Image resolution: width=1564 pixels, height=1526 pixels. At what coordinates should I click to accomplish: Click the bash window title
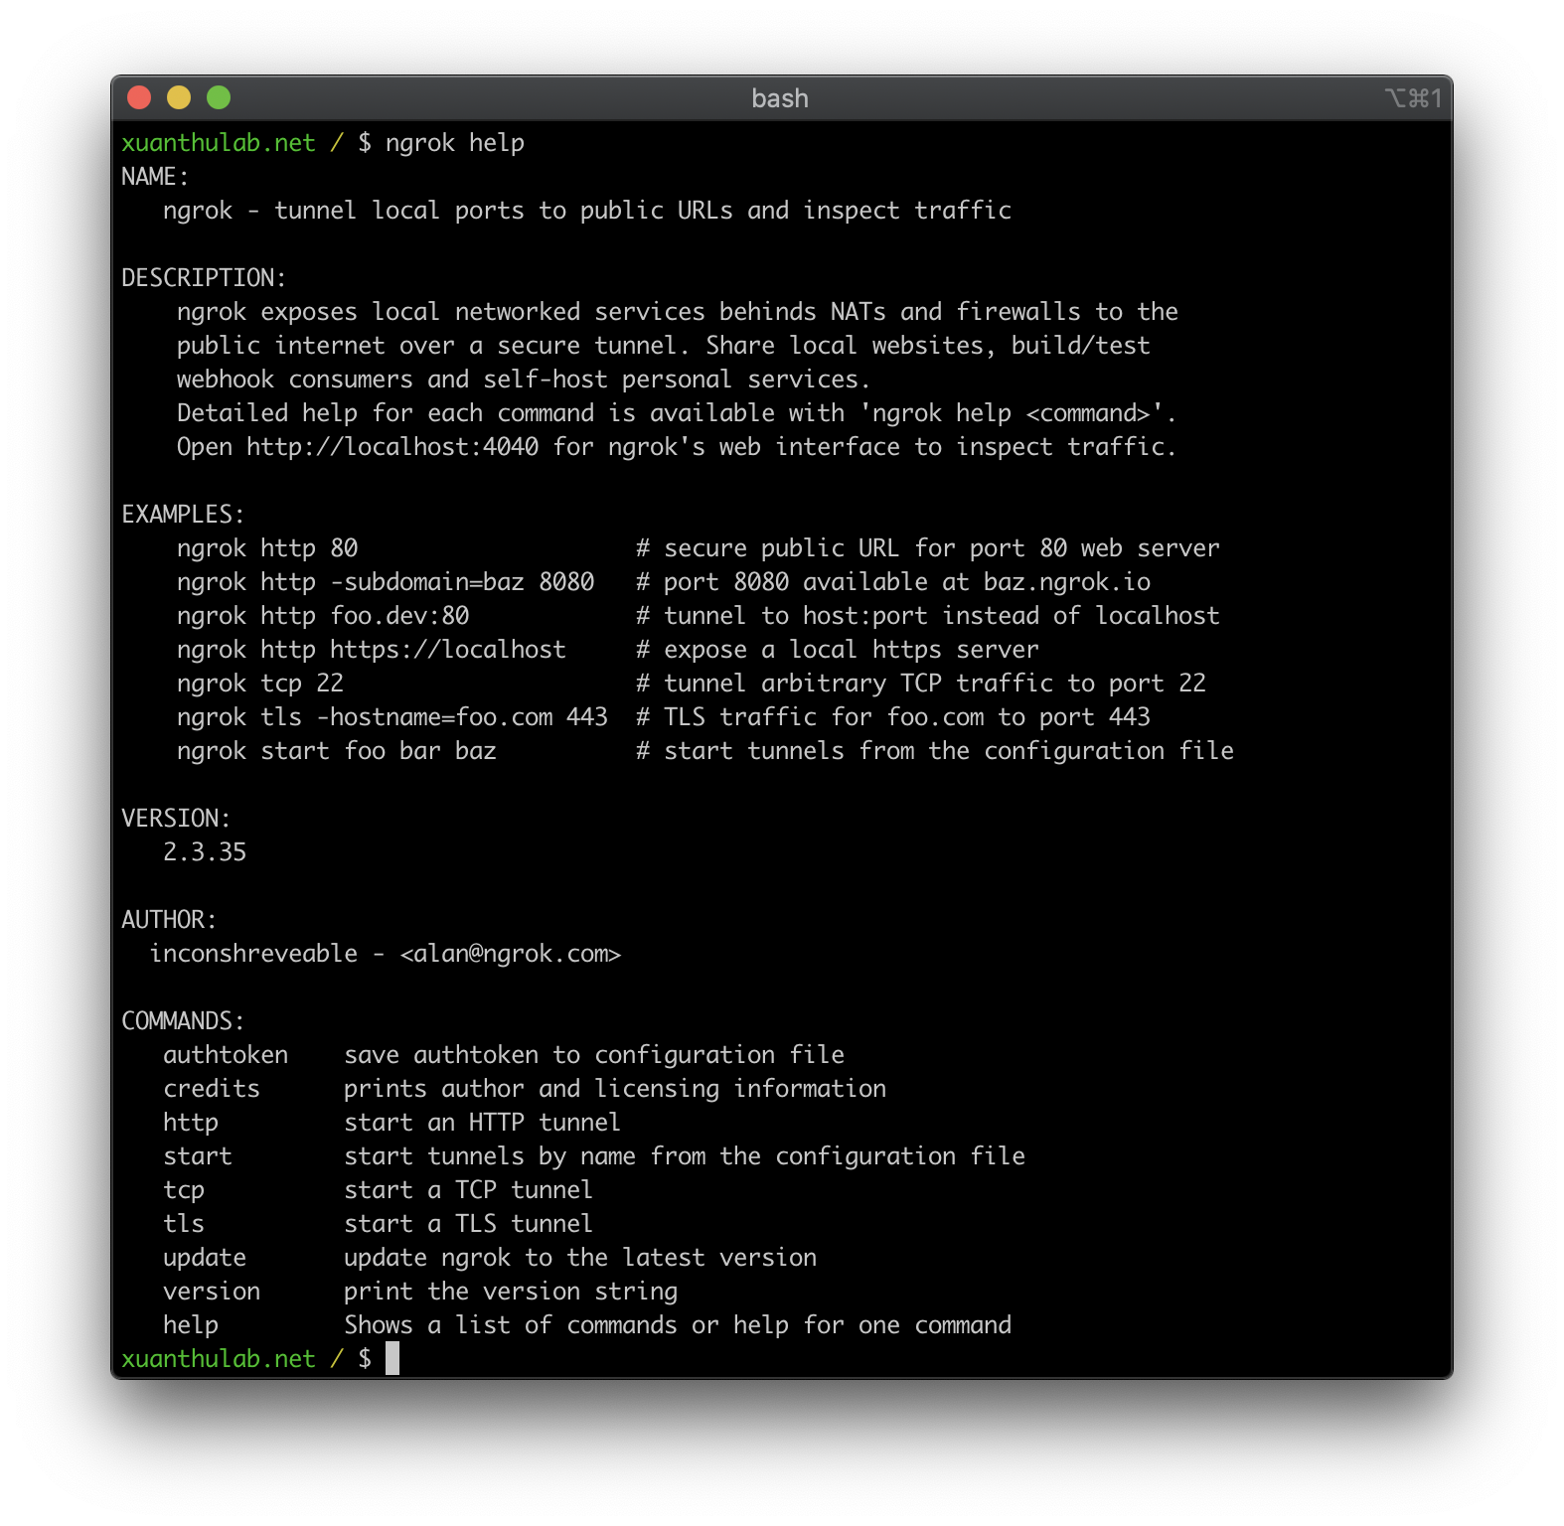click(780, 98)
